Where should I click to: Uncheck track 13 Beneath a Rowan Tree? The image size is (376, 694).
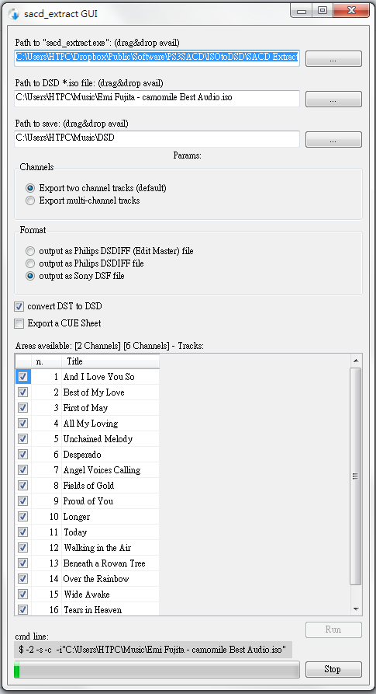23,563
